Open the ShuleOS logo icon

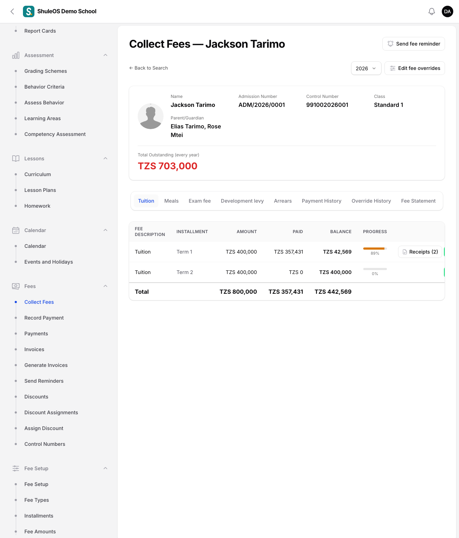click(29, 11)
